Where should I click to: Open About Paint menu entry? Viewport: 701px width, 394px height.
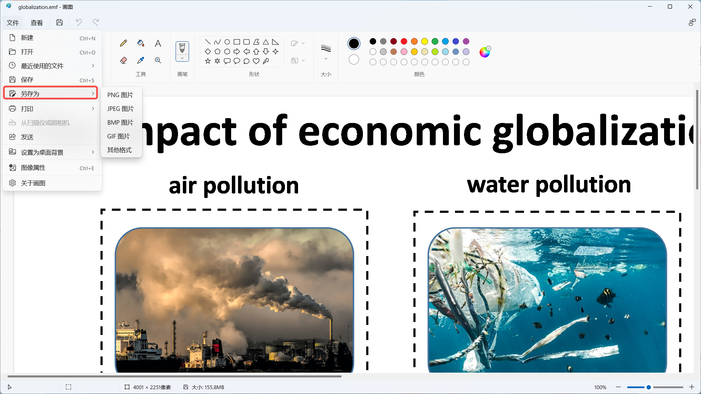point(52,183)
